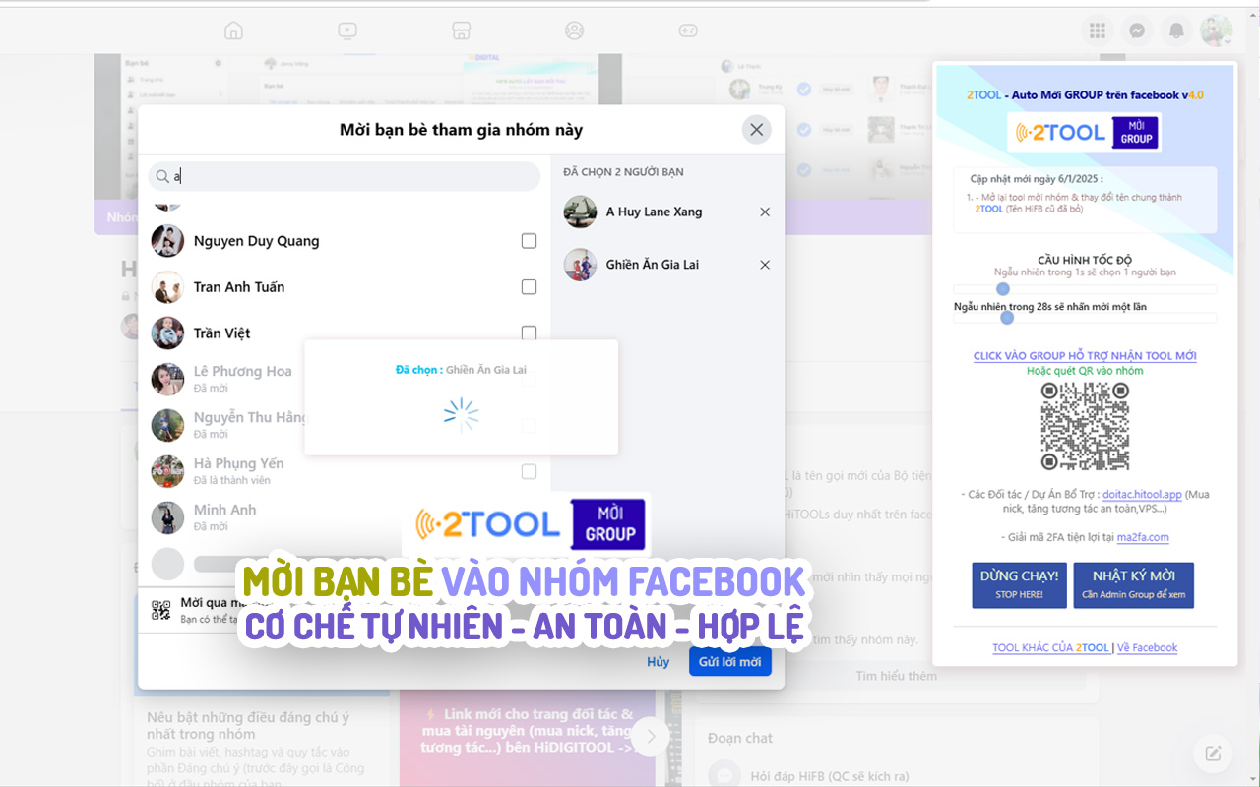This screenshot has width=1260, height=787.
Task: Open the Gaming section icon
Action: (x=688, y=30)
